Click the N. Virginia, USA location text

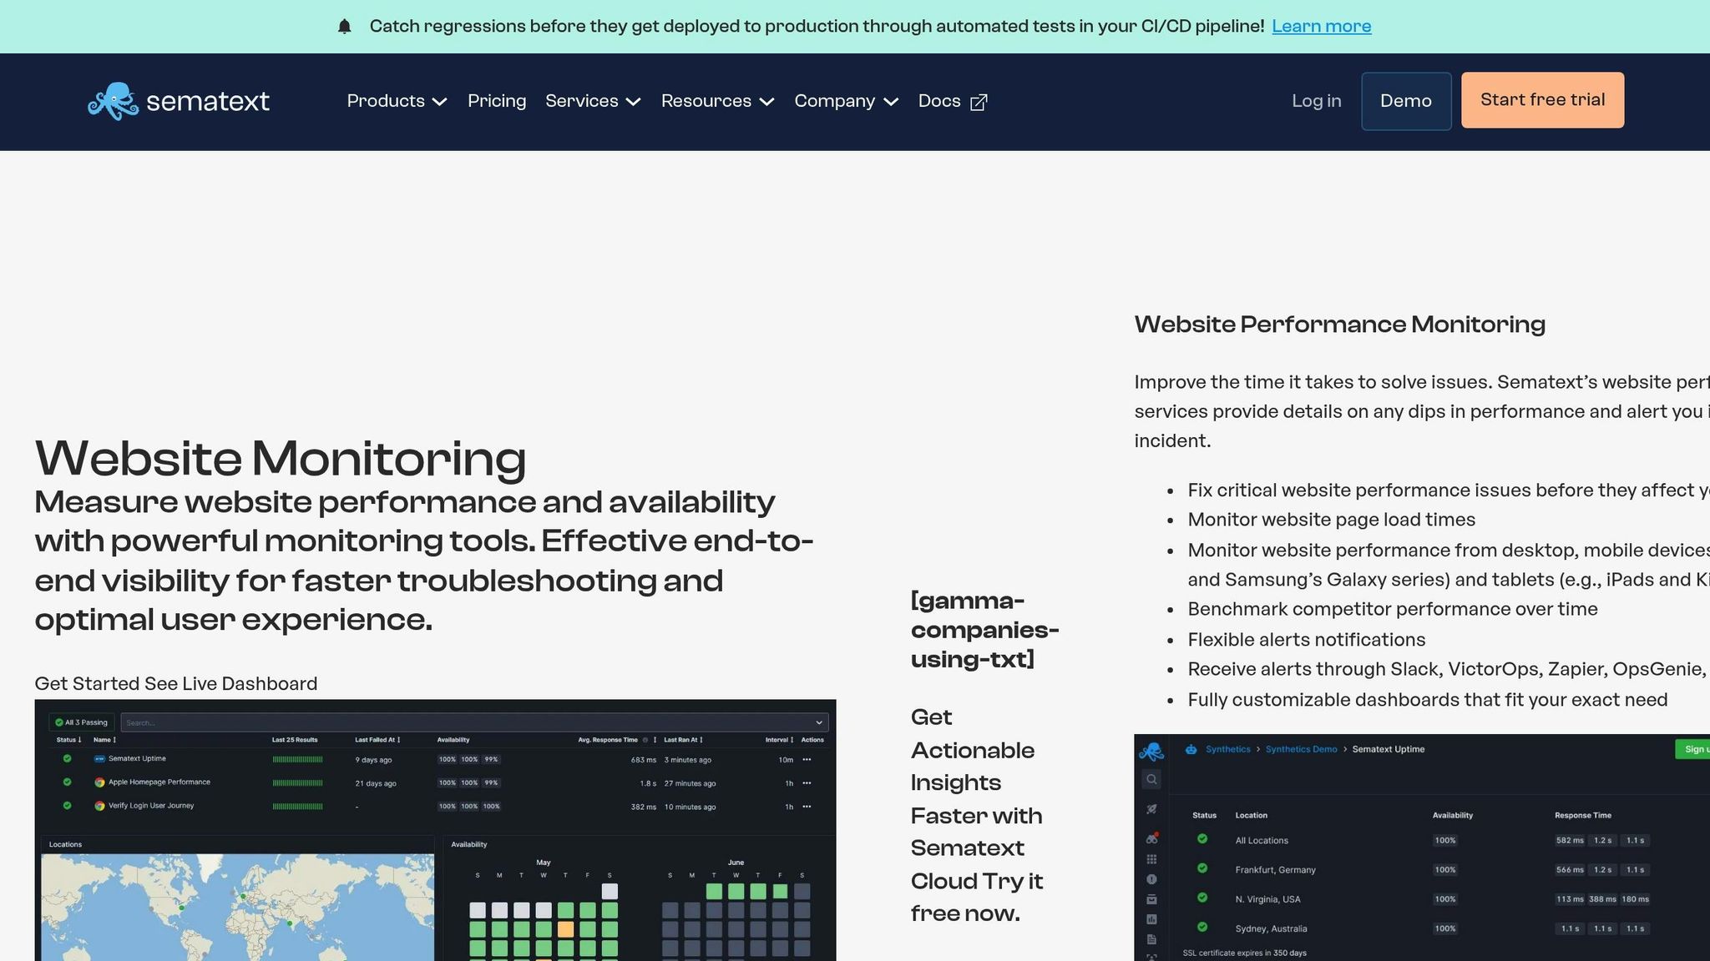[x=1267, y=899]
